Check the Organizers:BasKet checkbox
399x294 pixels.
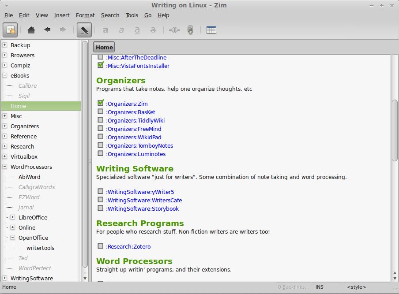pyautogui.click(x=101, y=112)
